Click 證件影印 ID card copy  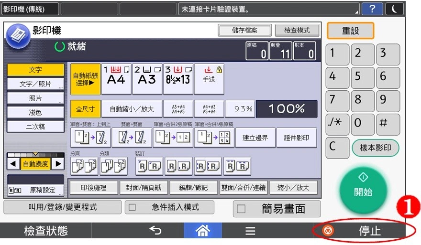(297, 138)
